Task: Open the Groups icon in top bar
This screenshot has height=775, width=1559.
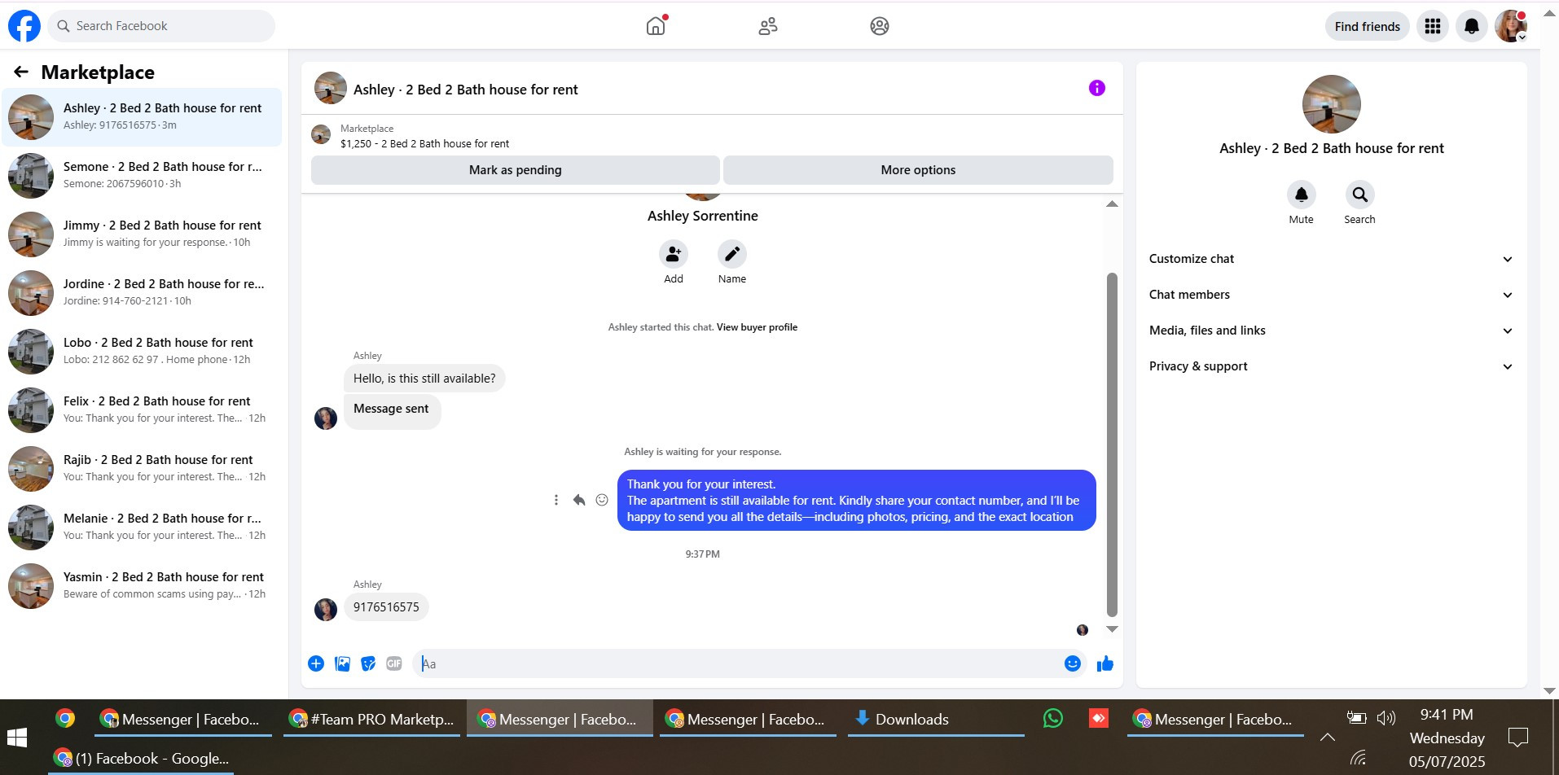Action: click(880, 26)
